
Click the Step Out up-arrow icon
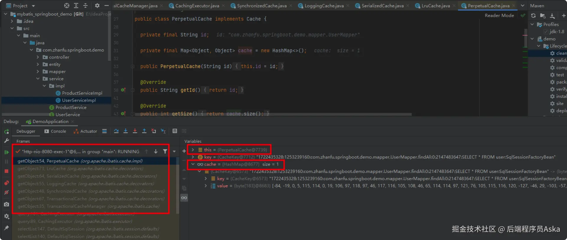pyautogui.click(x=144, y=131)
